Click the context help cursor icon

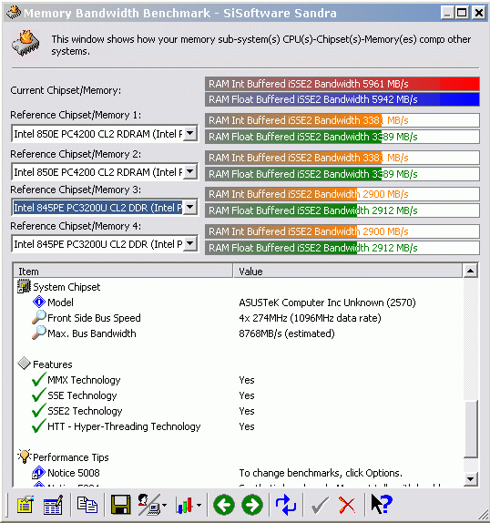(x=382, y=505)
